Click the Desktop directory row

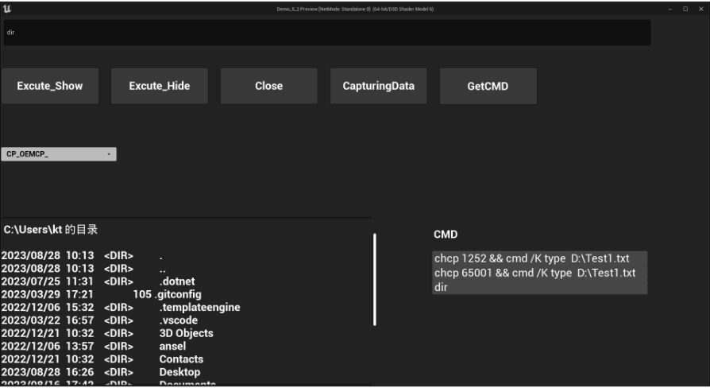tap(101, 372)
